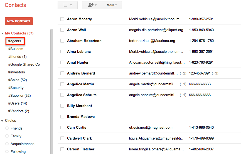Check the box for Alma Leblanc
This screenshot has width=241, height=154.
pyautogui.click(x=62, y=52)
